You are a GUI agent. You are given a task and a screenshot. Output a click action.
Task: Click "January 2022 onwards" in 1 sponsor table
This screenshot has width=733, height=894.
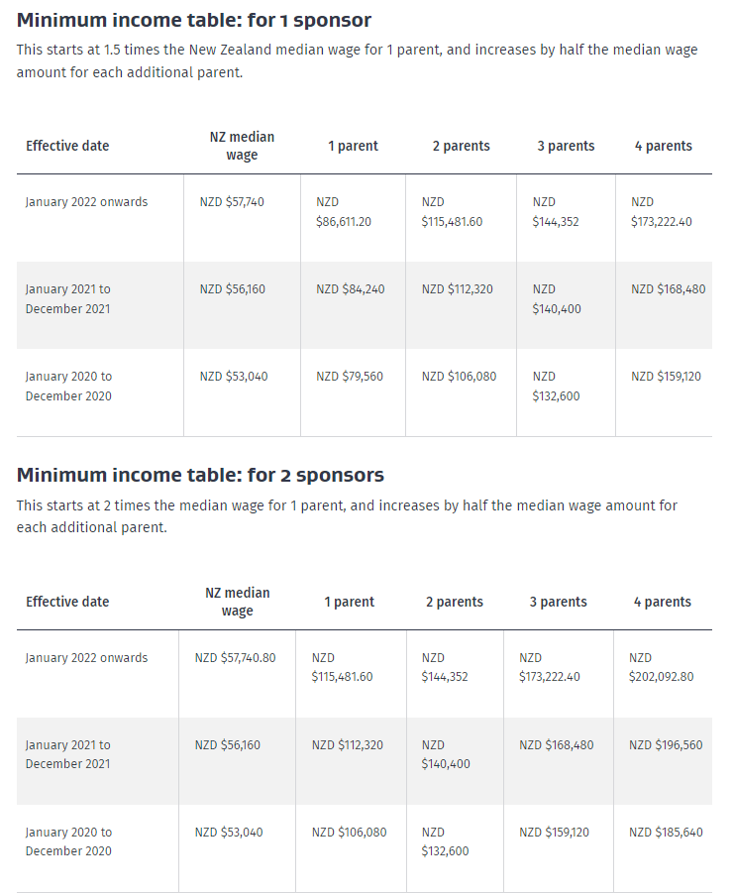86,202
